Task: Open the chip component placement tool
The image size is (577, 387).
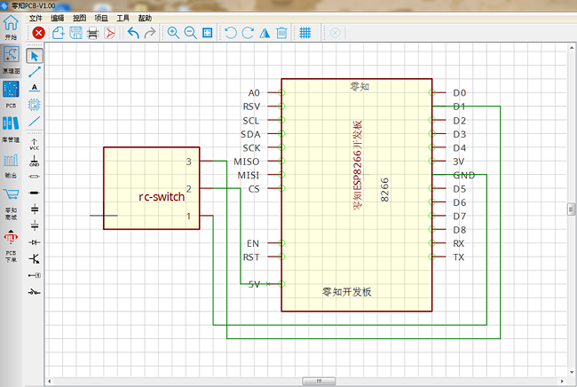Action: pos(35,105)
